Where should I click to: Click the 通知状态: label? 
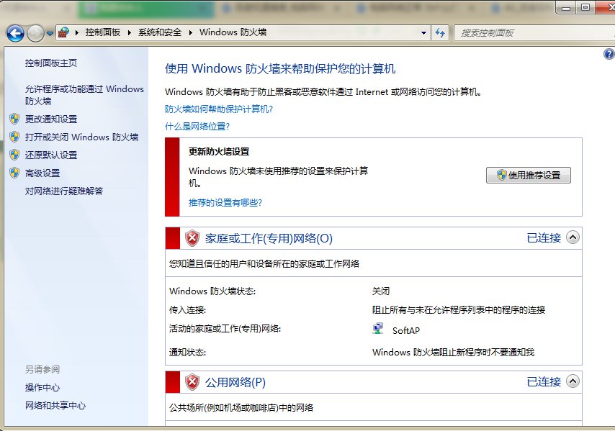point(187,353)
